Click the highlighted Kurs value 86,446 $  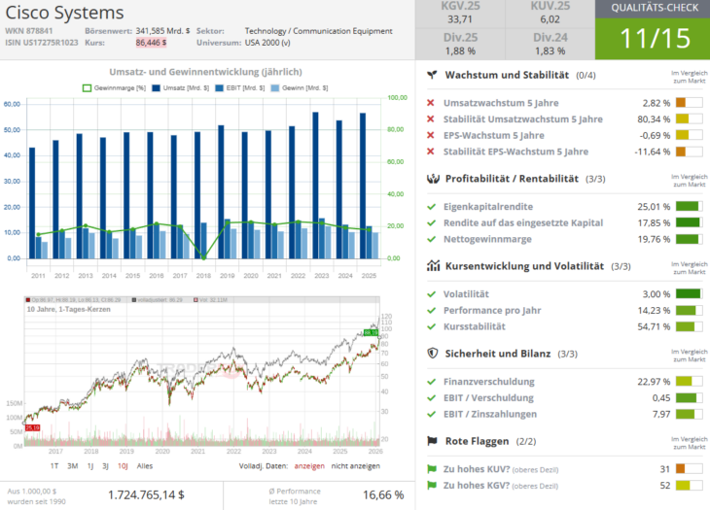pos(151,43)
